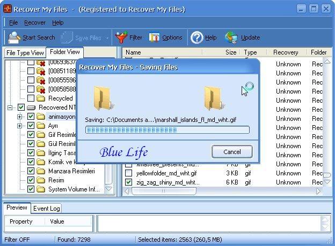The height and width of the screenshot is (246, 335).
Task: Uncheck the Resim folder checkbox
Action: click(31, 180)
